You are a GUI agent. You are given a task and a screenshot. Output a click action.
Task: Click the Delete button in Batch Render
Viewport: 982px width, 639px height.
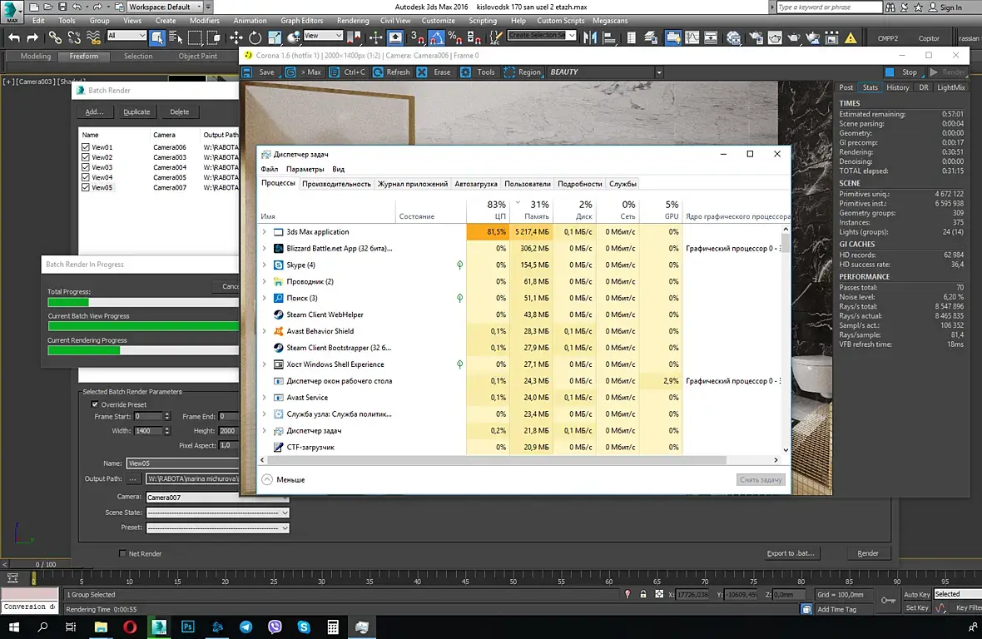179,112
